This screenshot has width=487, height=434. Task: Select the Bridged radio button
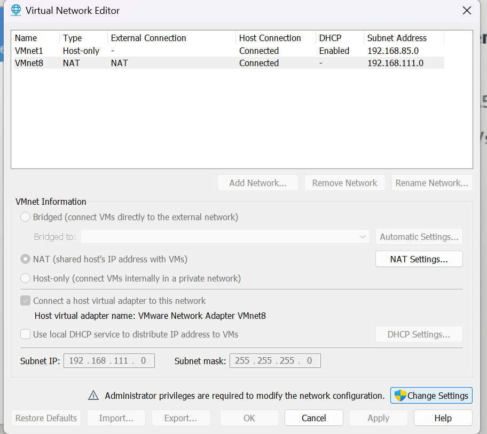[25, 216]
